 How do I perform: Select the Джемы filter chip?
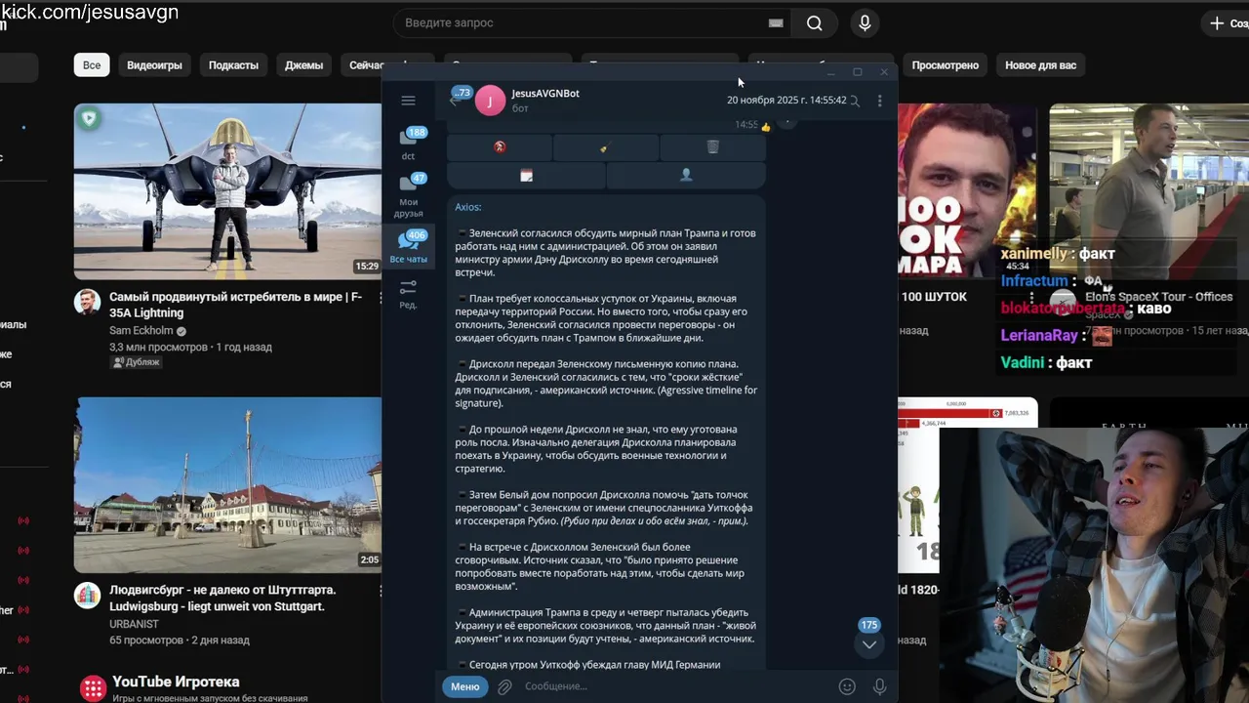click(303, 65)
